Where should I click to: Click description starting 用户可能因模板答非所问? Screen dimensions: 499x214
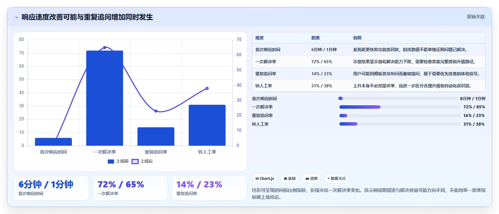click(416, 74)
